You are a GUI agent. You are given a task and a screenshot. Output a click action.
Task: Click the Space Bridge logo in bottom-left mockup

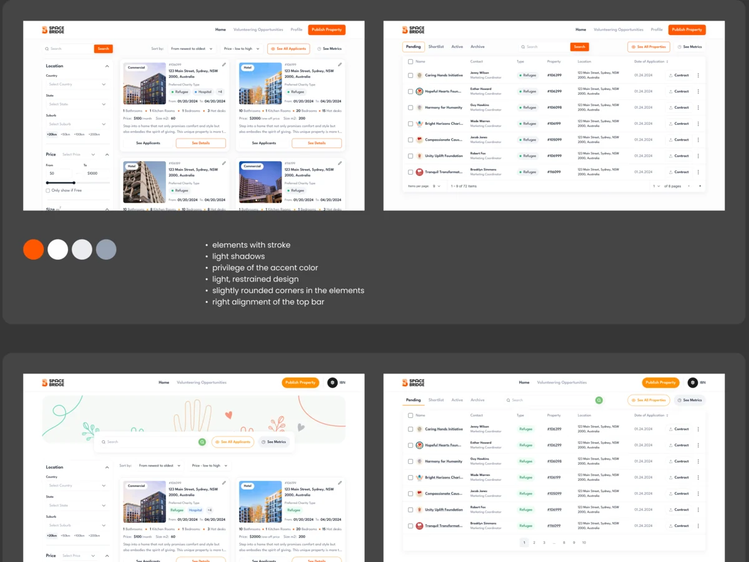coord(53,383)
